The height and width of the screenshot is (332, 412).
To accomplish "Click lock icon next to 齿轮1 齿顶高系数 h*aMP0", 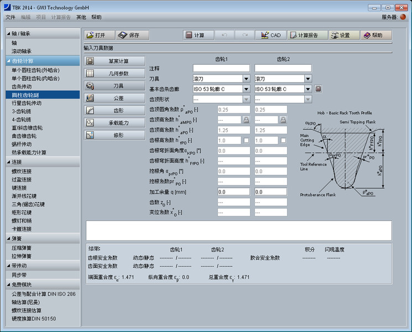I will pyautogui.click(x=246, y=120).
